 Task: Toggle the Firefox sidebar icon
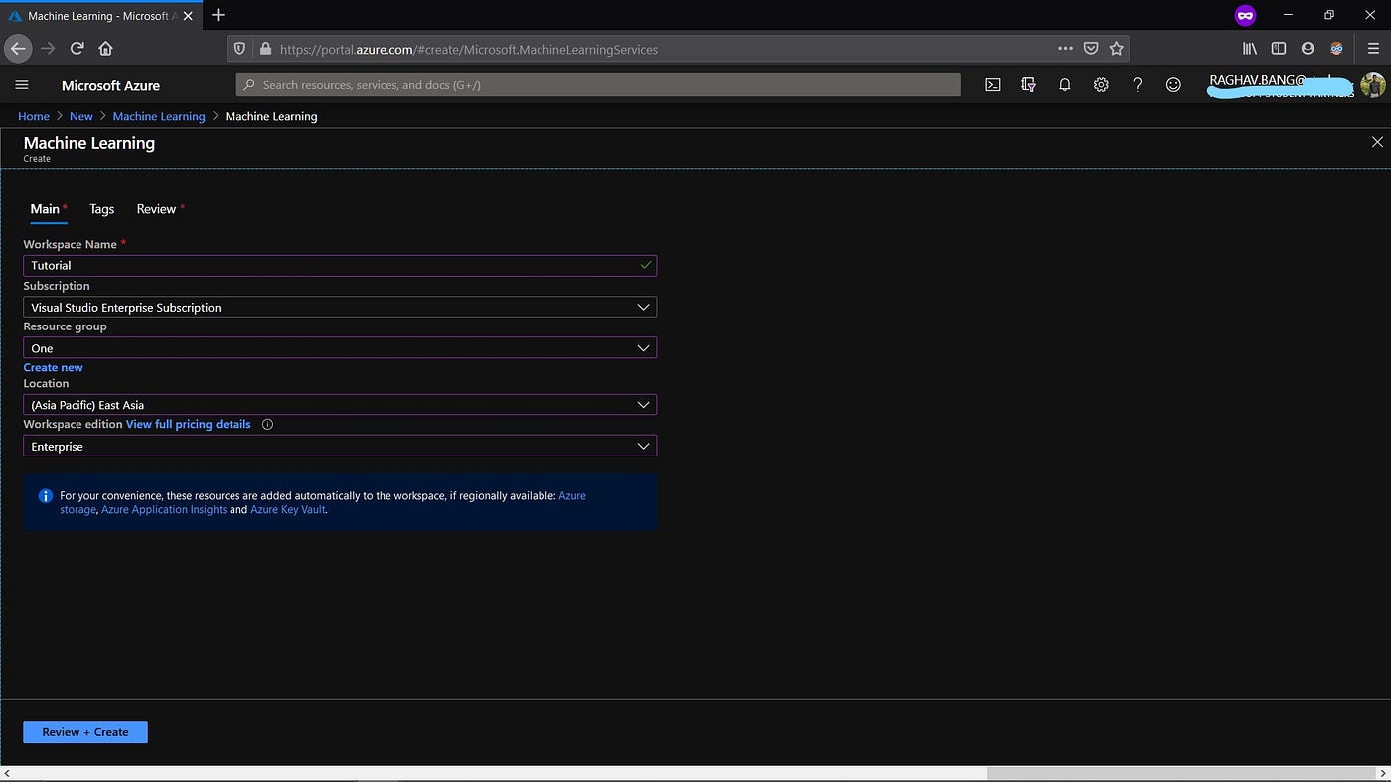coord(1279,48)
